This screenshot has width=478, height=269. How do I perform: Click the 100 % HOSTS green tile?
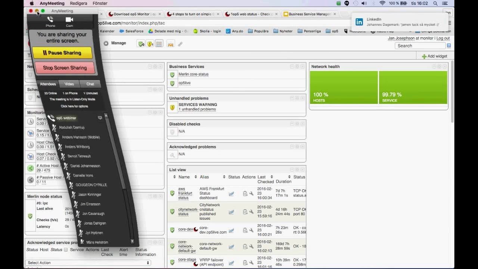(x=344, y=87)
